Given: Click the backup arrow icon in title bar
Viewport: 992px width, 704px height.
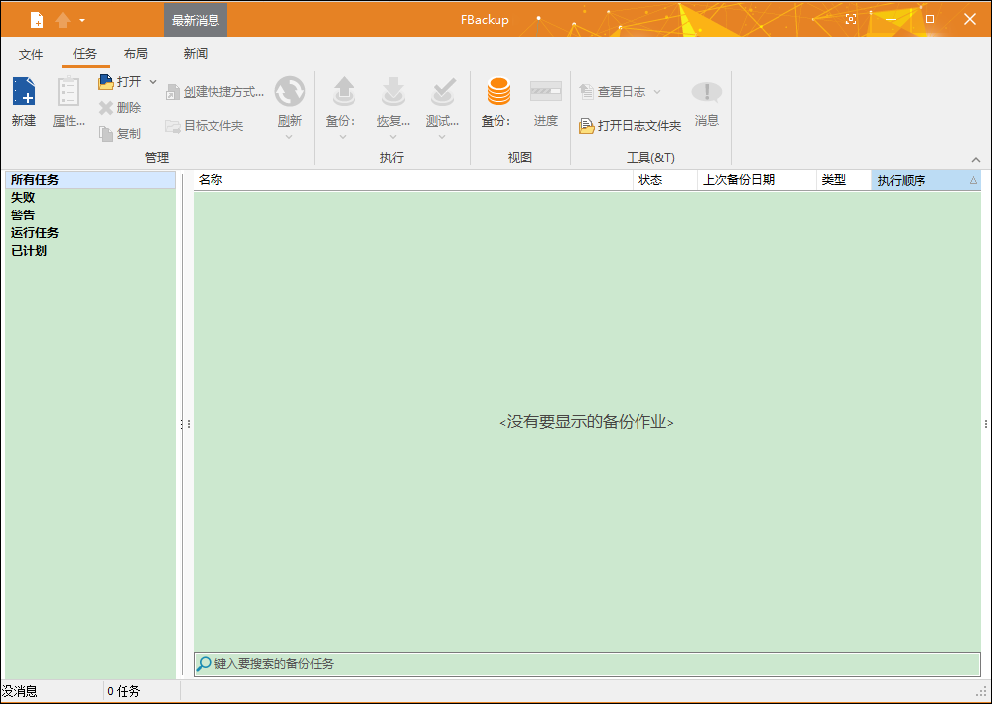Looking at the screenshot, I should tap(62, 20).
